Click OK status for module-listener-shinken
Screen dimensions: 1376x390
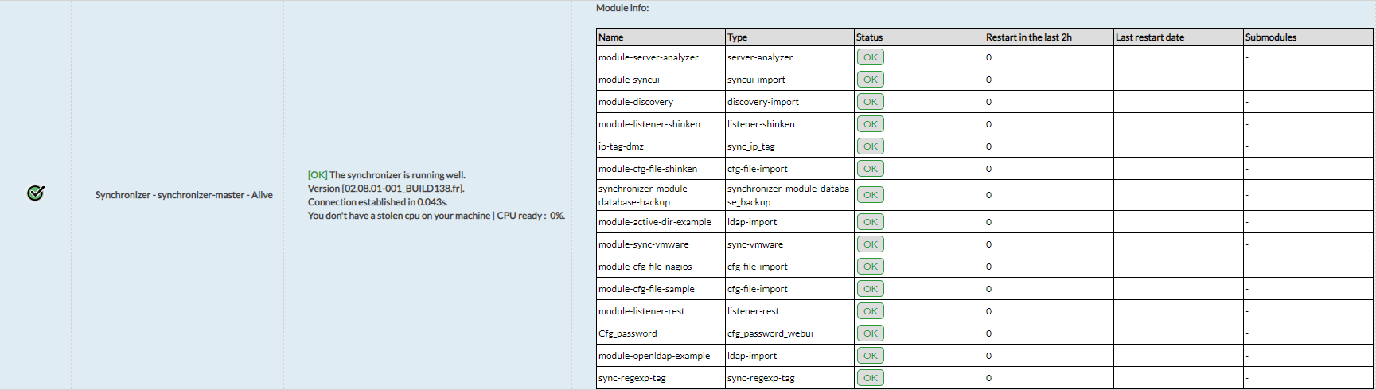coord(870,124)
